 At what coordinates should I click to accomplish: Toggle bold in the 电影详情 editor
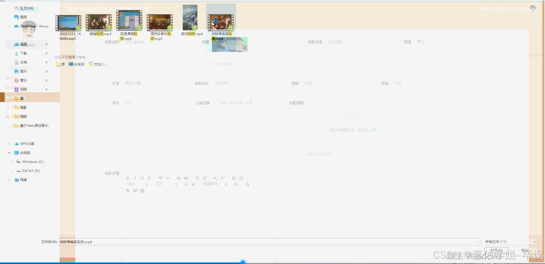(x=128, y=178)
